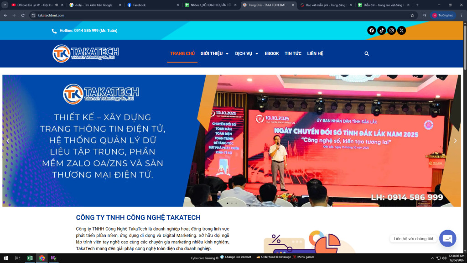Open TakaTech Facebook page icon
Viewport: 467px width, 263px height.
coord(371,31)
